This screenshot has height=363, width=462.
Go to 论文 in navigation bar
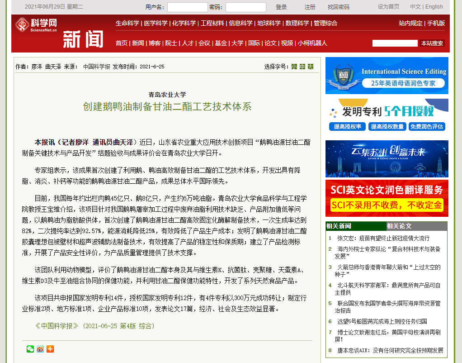[x=270, y=43]
